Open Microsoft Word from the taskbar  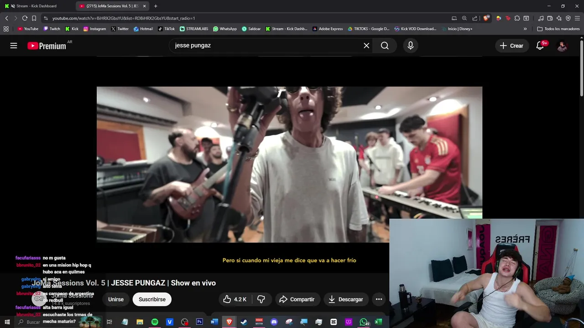tap(214, 322)
